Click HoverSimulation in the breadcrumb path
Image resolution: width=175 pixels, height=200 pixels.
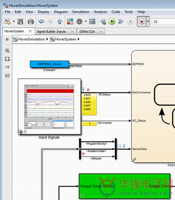point(31,39)
